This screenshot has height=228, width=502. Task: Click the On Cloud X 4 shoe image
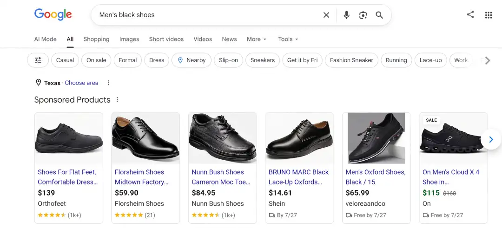click(453, 138)
